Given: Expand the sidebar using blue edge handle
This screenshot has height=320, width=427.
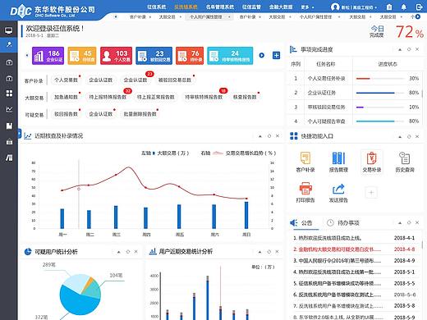Looking at the screenshot, I should click(x=19, y=134).
